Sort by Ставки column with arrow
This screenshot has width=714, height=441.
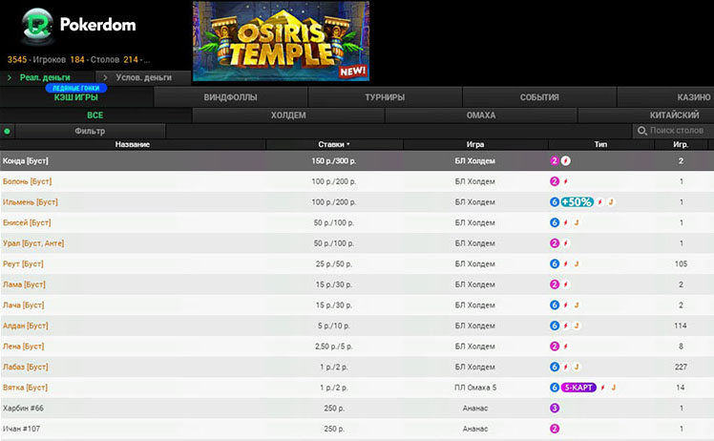pos(334,144)
